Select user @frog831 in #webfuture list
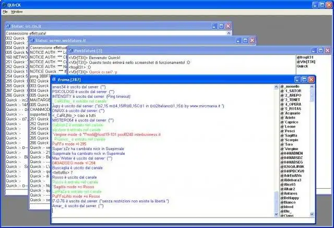 point(305,58)
